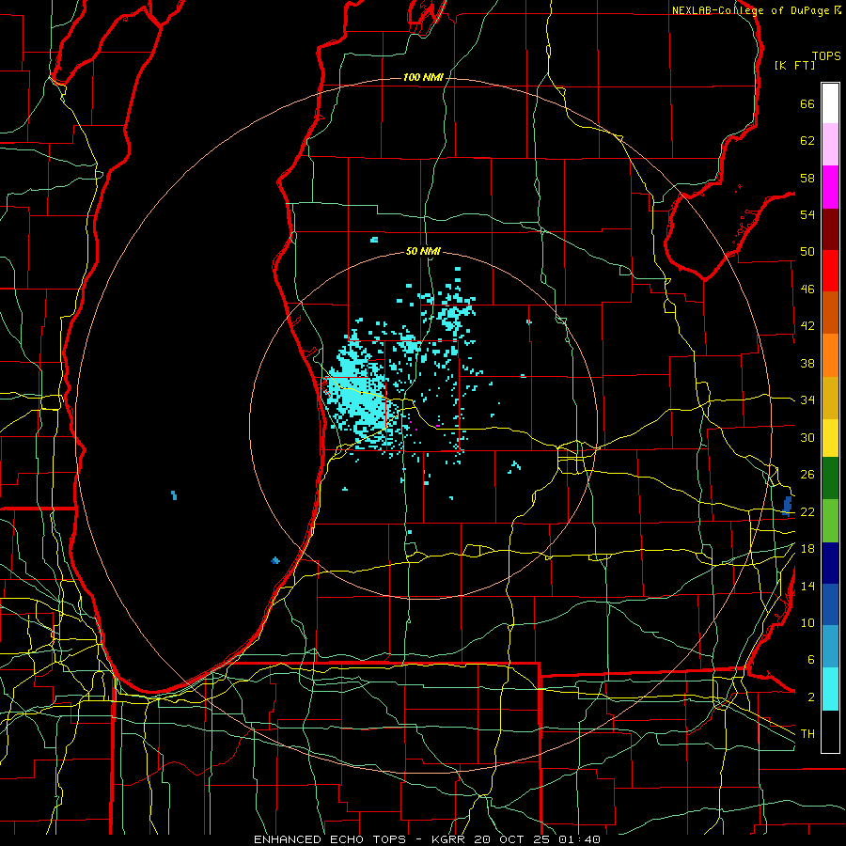846x846 pixels.
Task: Click the 66 legend value
Action: pos(807,104)
